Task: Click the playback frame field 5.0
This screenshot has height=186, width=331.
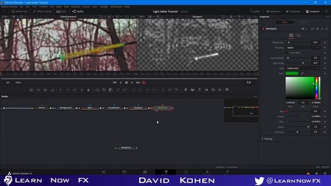Action: click(249, 83)
